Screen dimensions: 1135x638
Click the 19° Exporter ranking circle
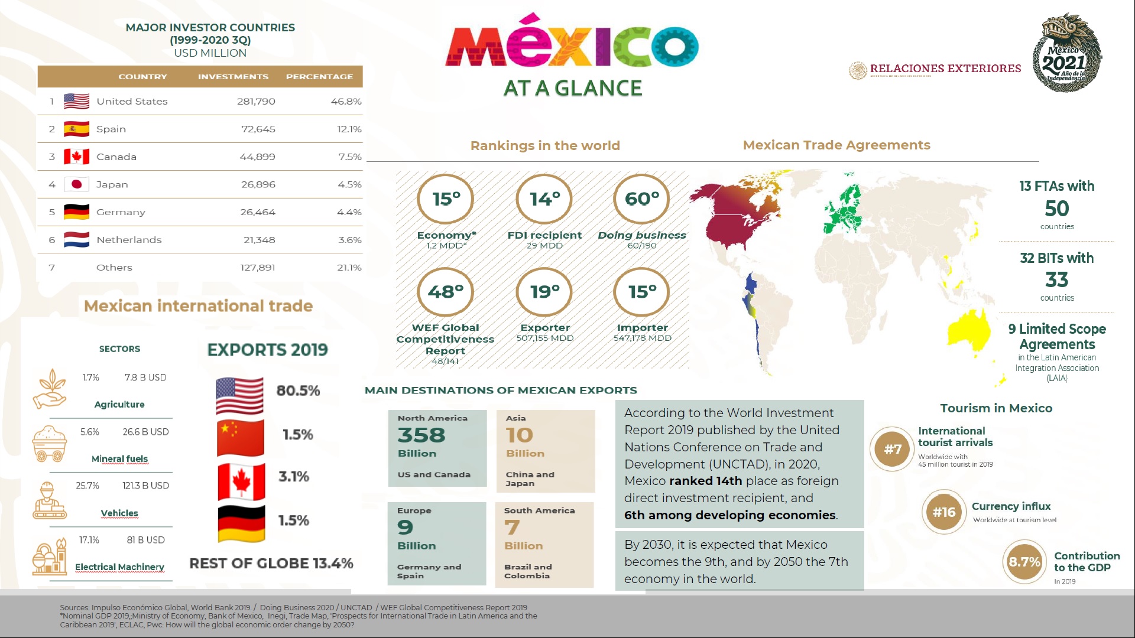[544, 292]
